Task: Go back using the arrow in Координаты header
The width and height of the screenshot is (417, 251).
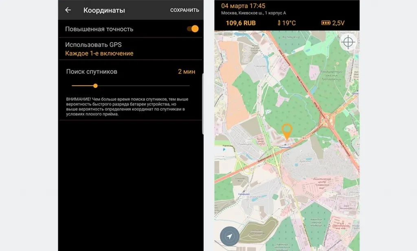Action: click(68, 10)
